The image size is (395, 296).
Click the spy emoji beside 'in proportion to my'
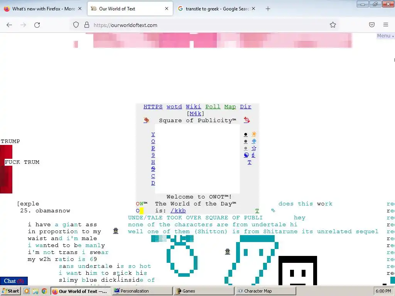[x=116, y=231]
